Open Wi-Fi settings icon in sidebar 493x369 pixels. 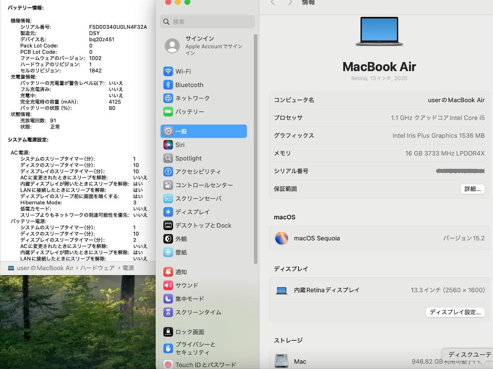pyautogui.click(x=168, y=71)
